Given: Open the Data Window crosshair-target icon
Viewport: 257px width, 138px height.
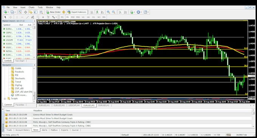Looking at the screenshot, I should pyautogui.click(x=26, y=12).
